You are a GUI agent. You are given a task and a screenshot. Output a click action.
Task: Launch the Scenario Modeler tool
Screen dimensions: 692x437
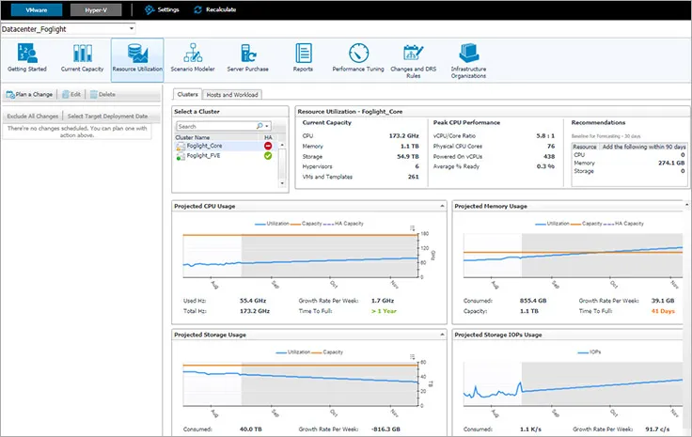pyautogui.click(x=194, y=56)
